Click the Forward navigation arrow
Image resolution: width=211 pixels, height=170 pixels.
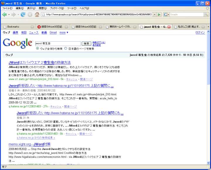14,14
